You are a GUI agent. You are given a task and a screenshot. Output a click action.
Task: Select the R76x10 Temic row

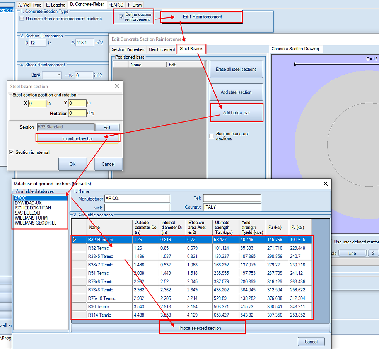[192, 298]
